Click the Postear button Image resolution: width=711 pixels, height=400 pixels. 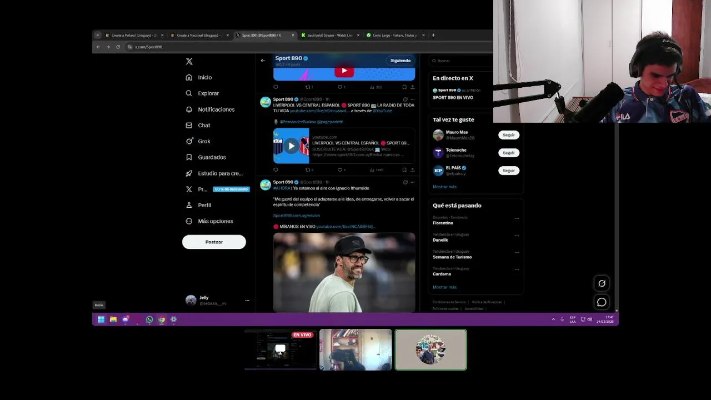(214, 242)
